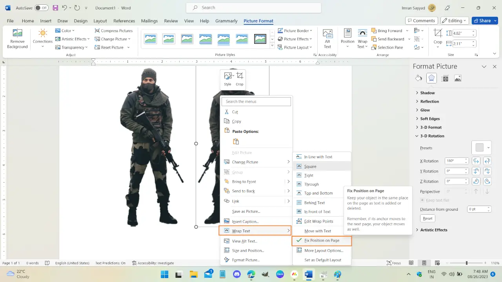The width and height of the screenshot is (502, 282).
Task: Click the Windows Start button
Action: click(x=164, y=274)
